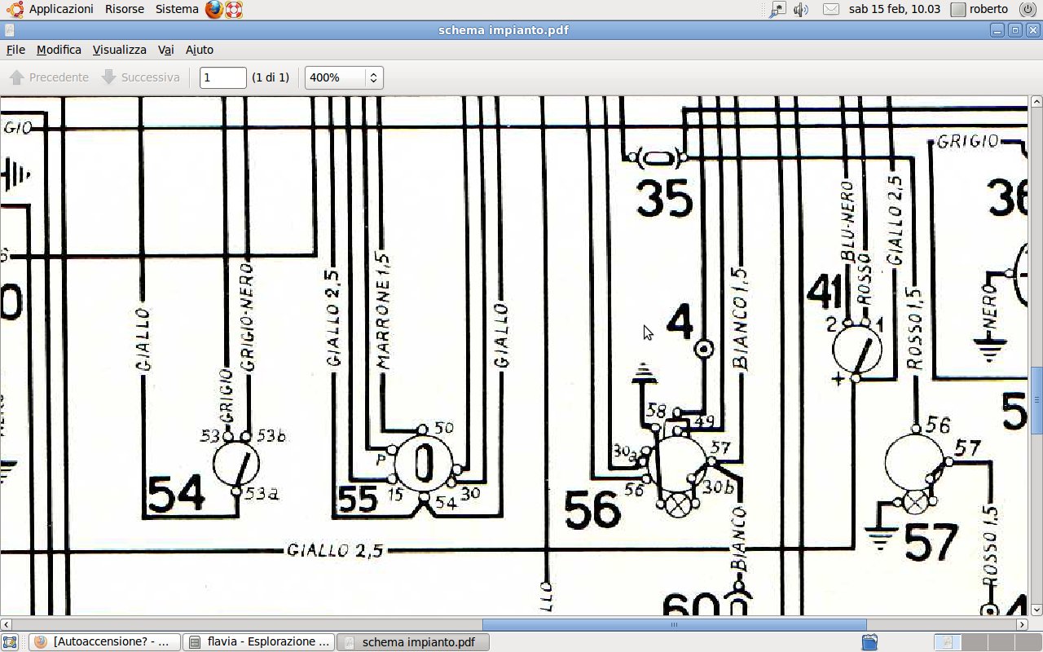
Task: Click the GRIGIO-NERO wire label
Action: pos(248,316)
